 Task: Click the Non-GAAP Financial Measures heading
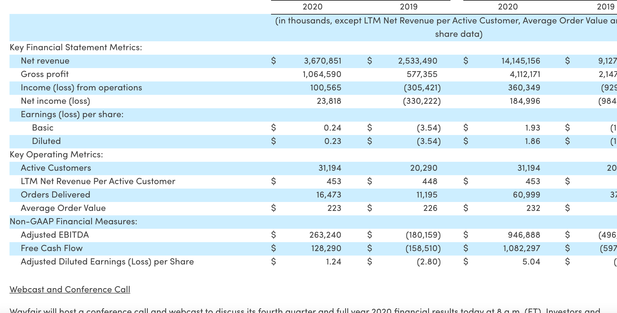[73, 221]
